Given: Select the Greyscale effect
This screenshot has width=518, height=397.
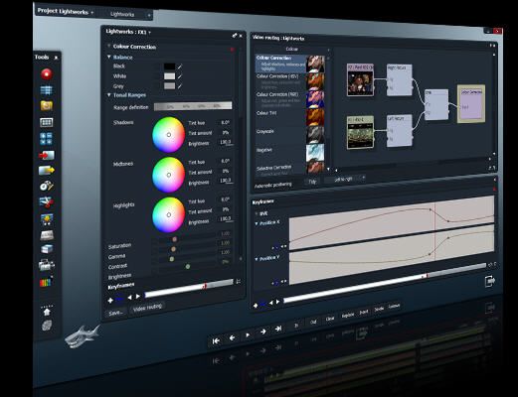Looking at the screenshot, I should (290, 135).
